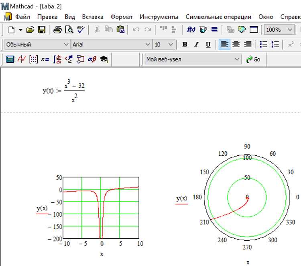301x266 pixels.
Task: Copy the selection with the copy icon
Action: (x=109, y=29)
